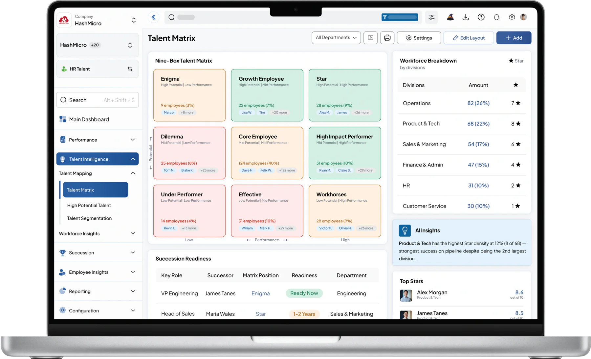Click the Settings button

point(419,38)
